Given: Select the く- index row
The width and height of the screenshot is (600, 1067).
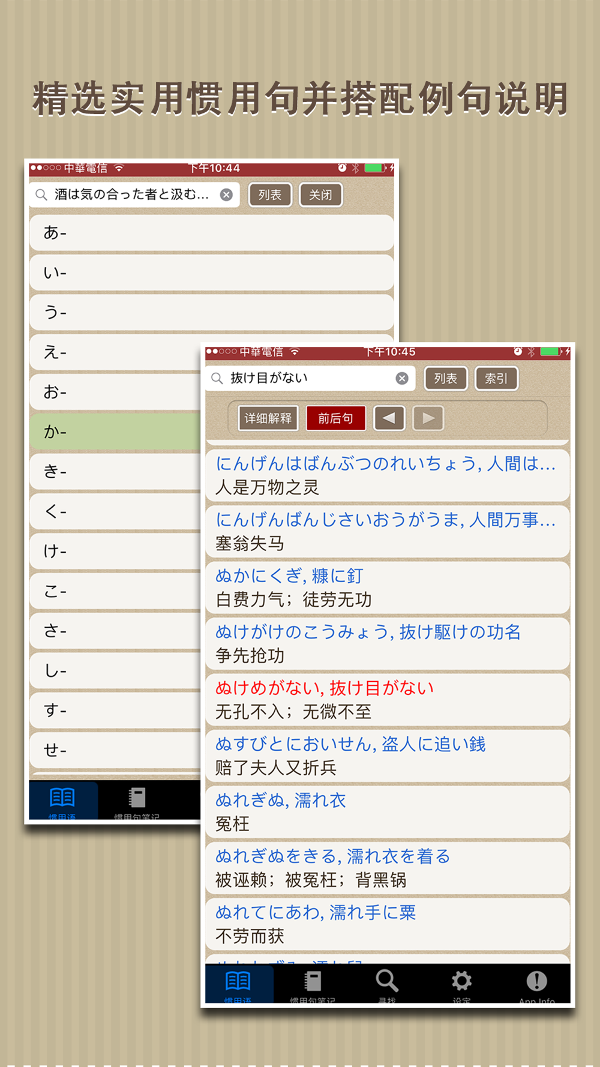Looking at the screenshot, I should [x=115, y=511].
